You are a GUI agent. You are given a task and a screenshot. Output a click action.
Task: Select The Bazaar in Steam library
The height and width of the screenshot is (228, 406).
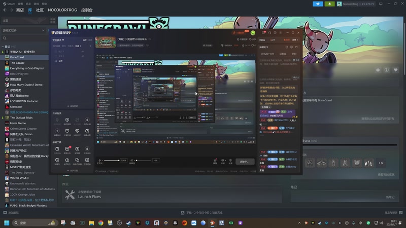click(x=17, y=63)
